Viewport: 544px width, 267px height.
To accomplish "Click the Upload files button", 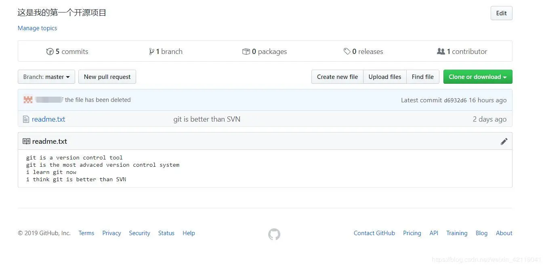I will (x=385, y=77).
